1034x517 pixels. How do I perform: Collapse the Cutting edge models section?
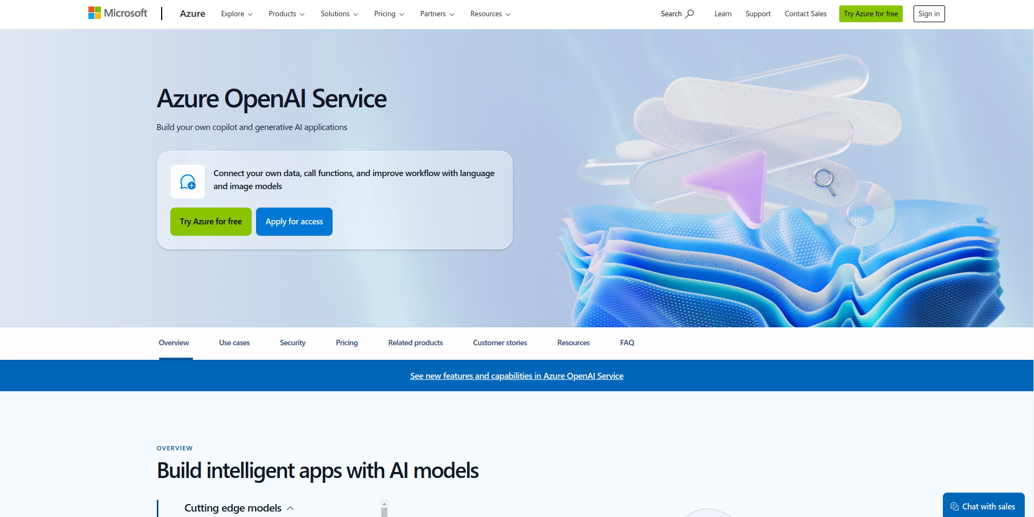pyautogui.click(x=239, y=508)
